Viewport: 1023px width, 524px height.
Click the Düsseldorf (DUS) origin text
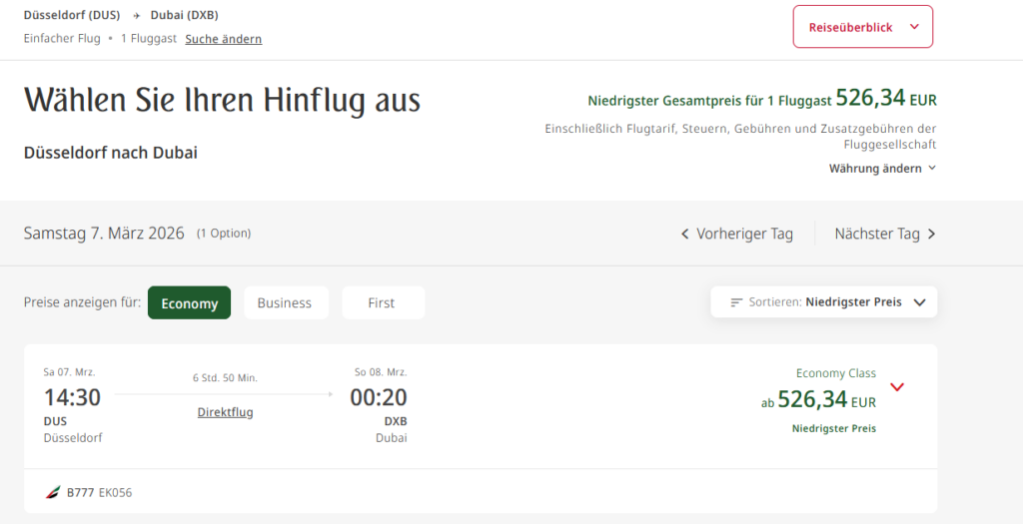72,15
